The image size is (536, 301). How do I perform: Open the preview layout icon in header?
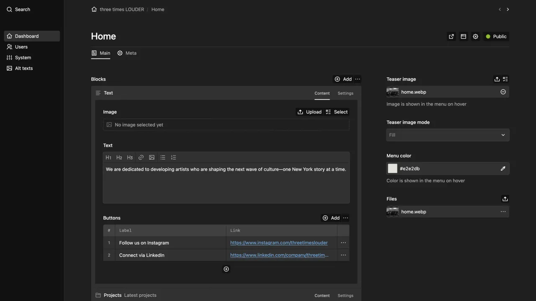[x=464, y=36]
